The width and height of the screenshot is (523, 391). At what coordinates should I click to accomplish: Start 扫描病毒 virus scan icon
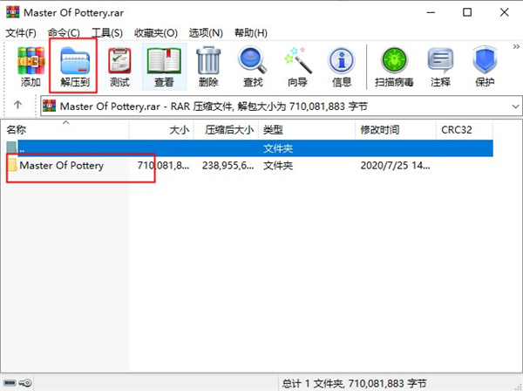[394, 67]
